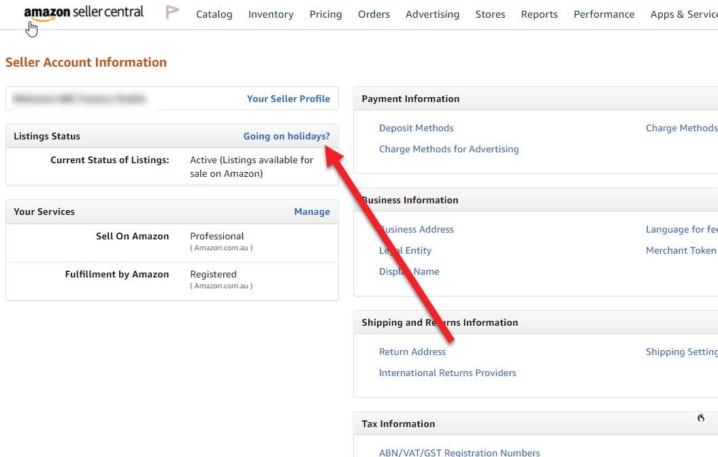Open the Return Address link
The height and width of the screenshot is (457, 718).
pyautogui.click(x=412, y=352)
